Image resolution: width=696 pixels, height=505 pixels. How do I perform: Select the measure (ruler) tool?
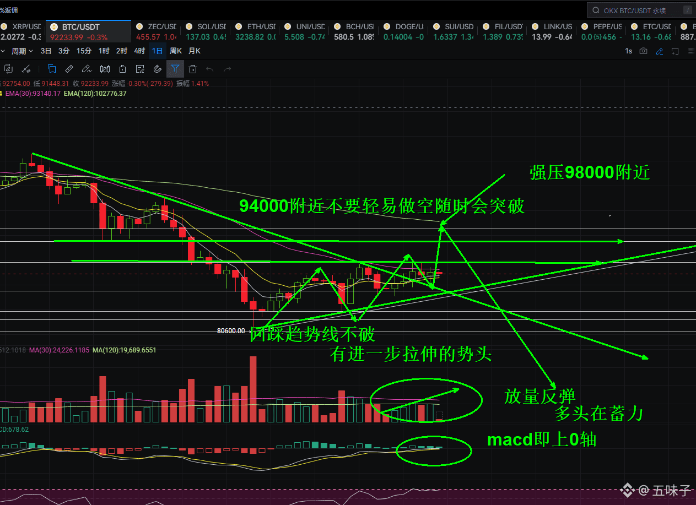click(69, 69)
